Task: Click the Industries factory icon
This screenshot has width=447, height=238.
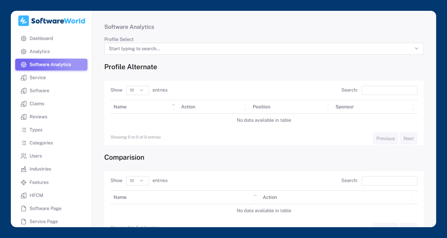Action: pyautogui.click(x=24, y=169)
